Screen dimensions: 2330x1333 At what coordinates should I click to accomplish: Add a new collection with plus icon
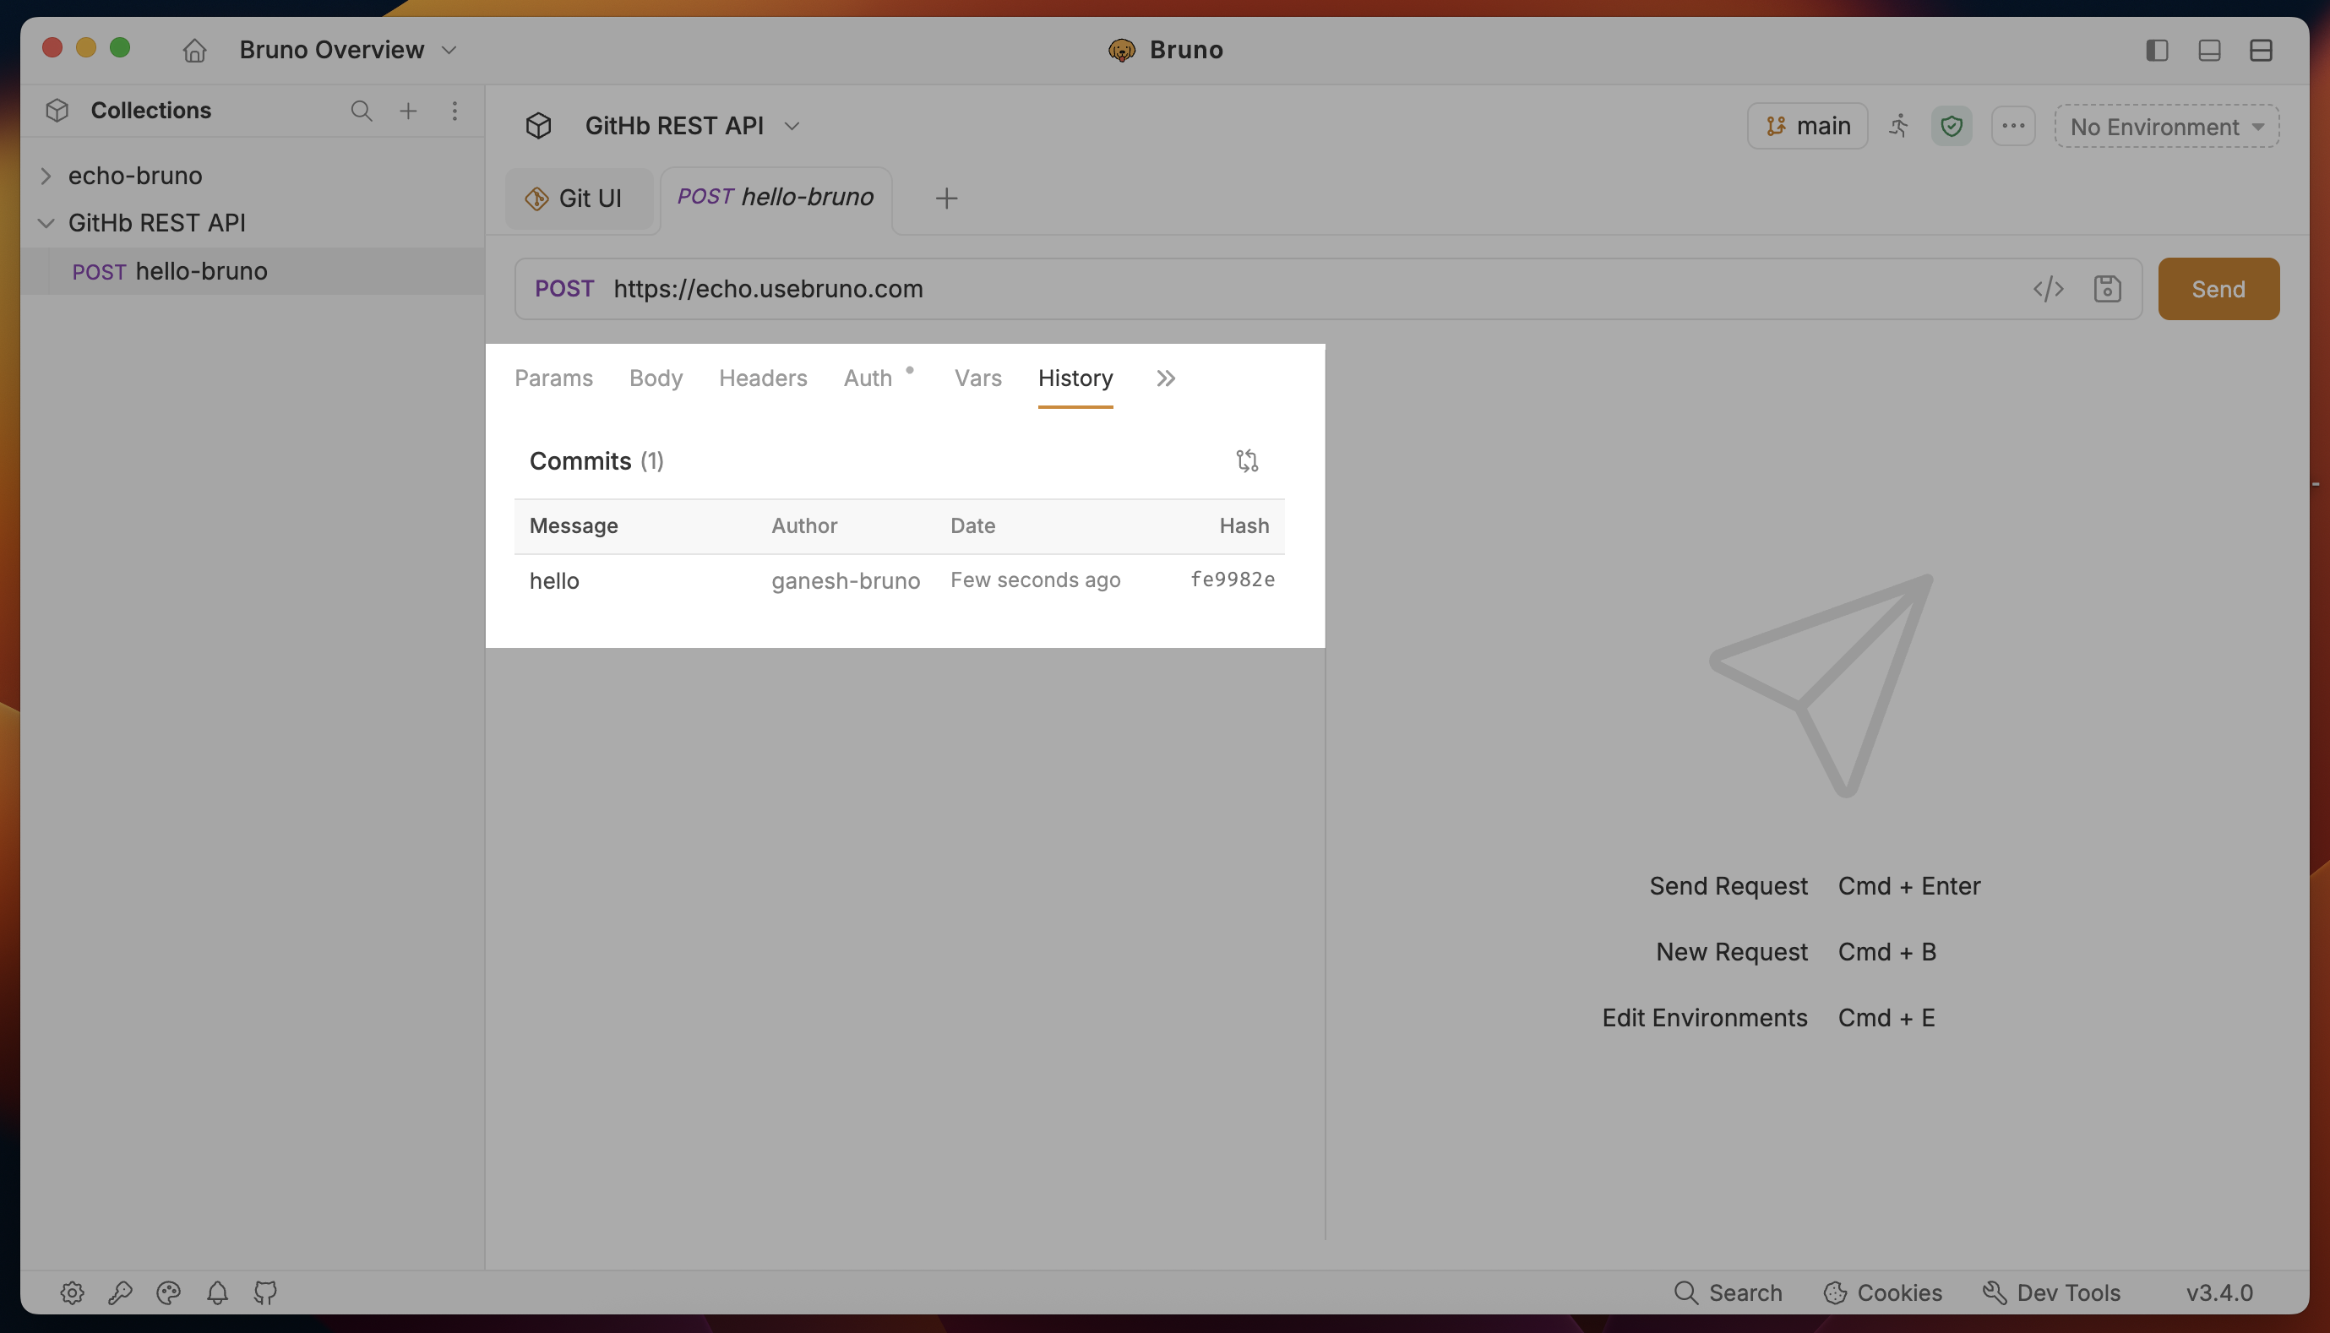408,111
